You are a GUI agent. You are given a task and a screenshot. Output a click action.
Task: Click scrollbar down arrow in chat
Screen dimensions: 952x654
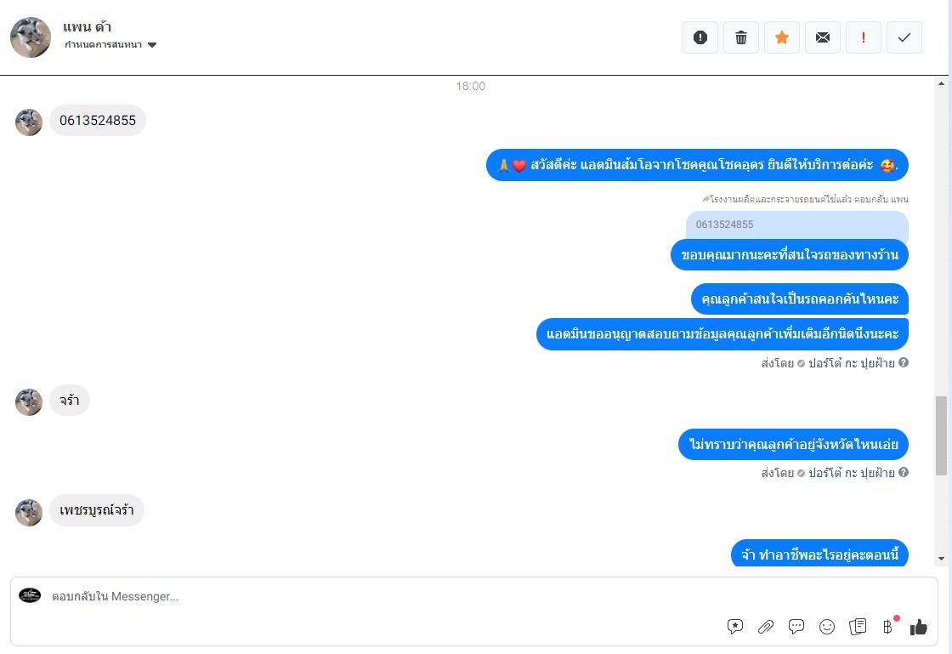941,559
